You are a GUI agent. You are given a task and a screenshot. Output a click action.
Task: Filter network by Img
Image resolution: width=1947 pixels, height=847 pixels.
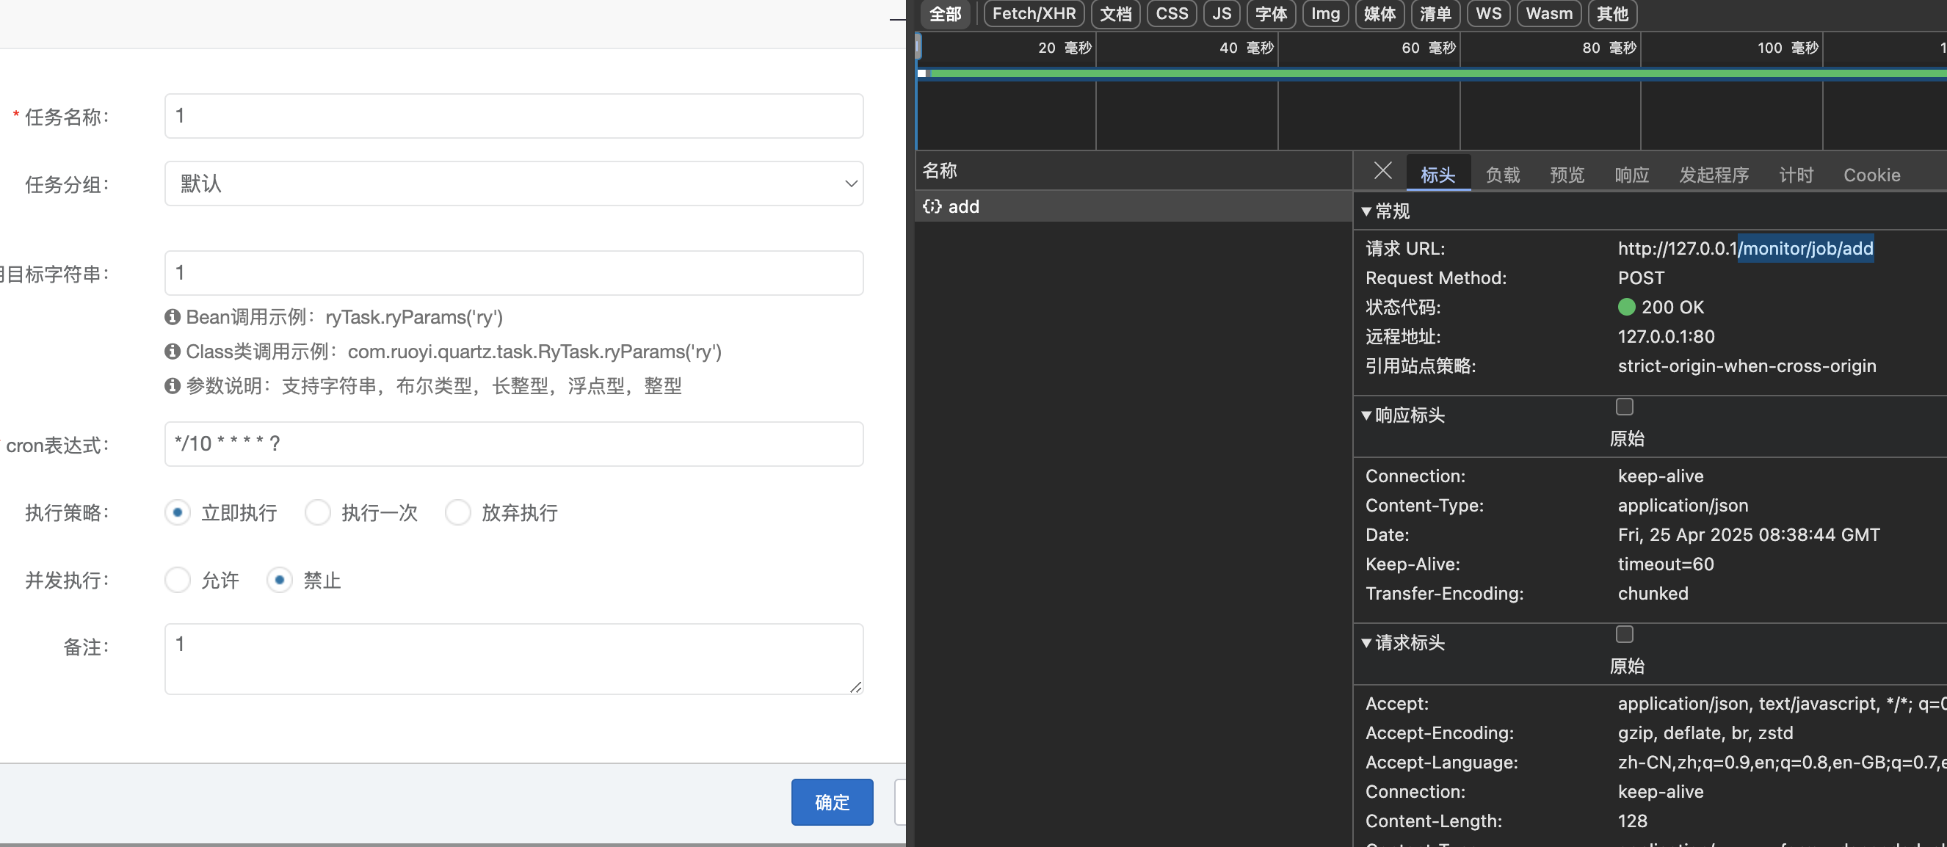click(x=1325, y=14)
